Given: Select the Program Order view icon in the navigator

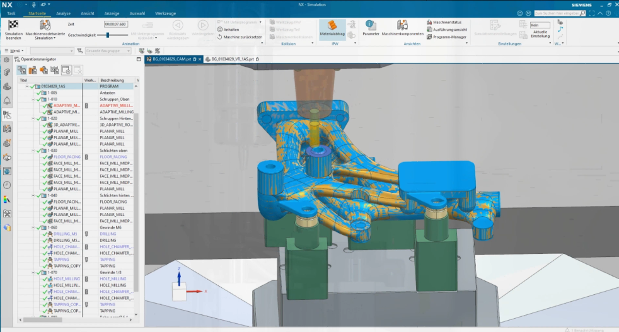Looking at the screenshot, I should click(21, 70).
